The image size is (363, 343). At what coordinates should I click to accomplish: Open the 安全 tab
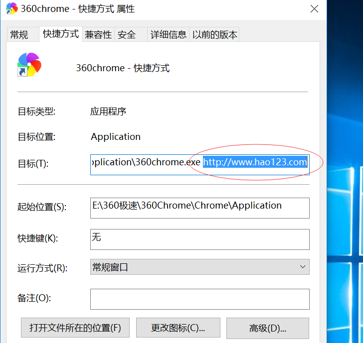(x=131, y=35)
